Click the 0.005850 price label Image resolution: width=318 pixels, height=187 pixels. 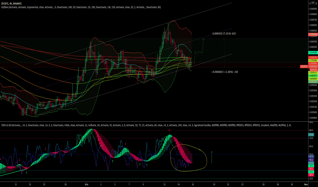(313, 79)
